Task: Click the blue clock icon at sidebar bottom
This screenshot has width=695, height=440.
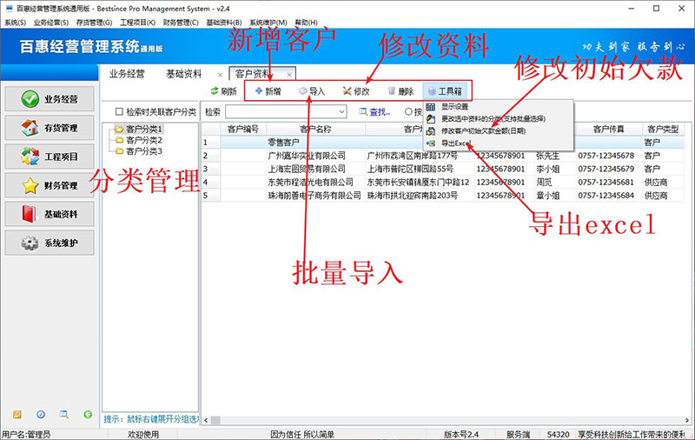Action: [41, 414]
